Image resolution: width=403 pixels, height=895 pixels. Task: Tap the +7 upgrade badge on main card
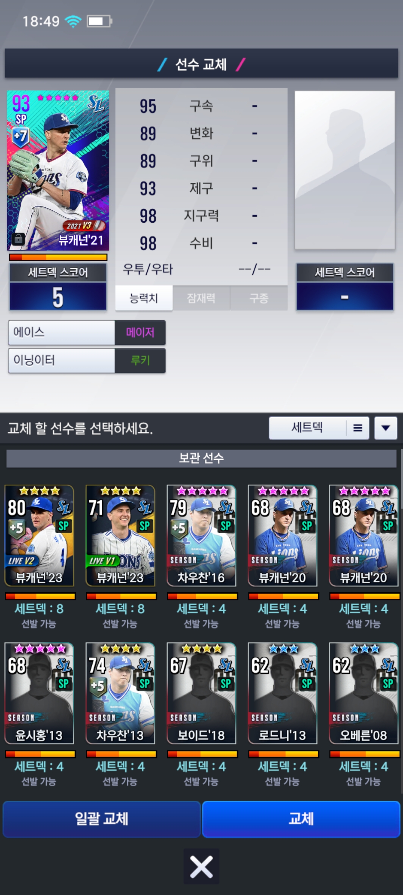pyautogui.click(x=20, y=135)
